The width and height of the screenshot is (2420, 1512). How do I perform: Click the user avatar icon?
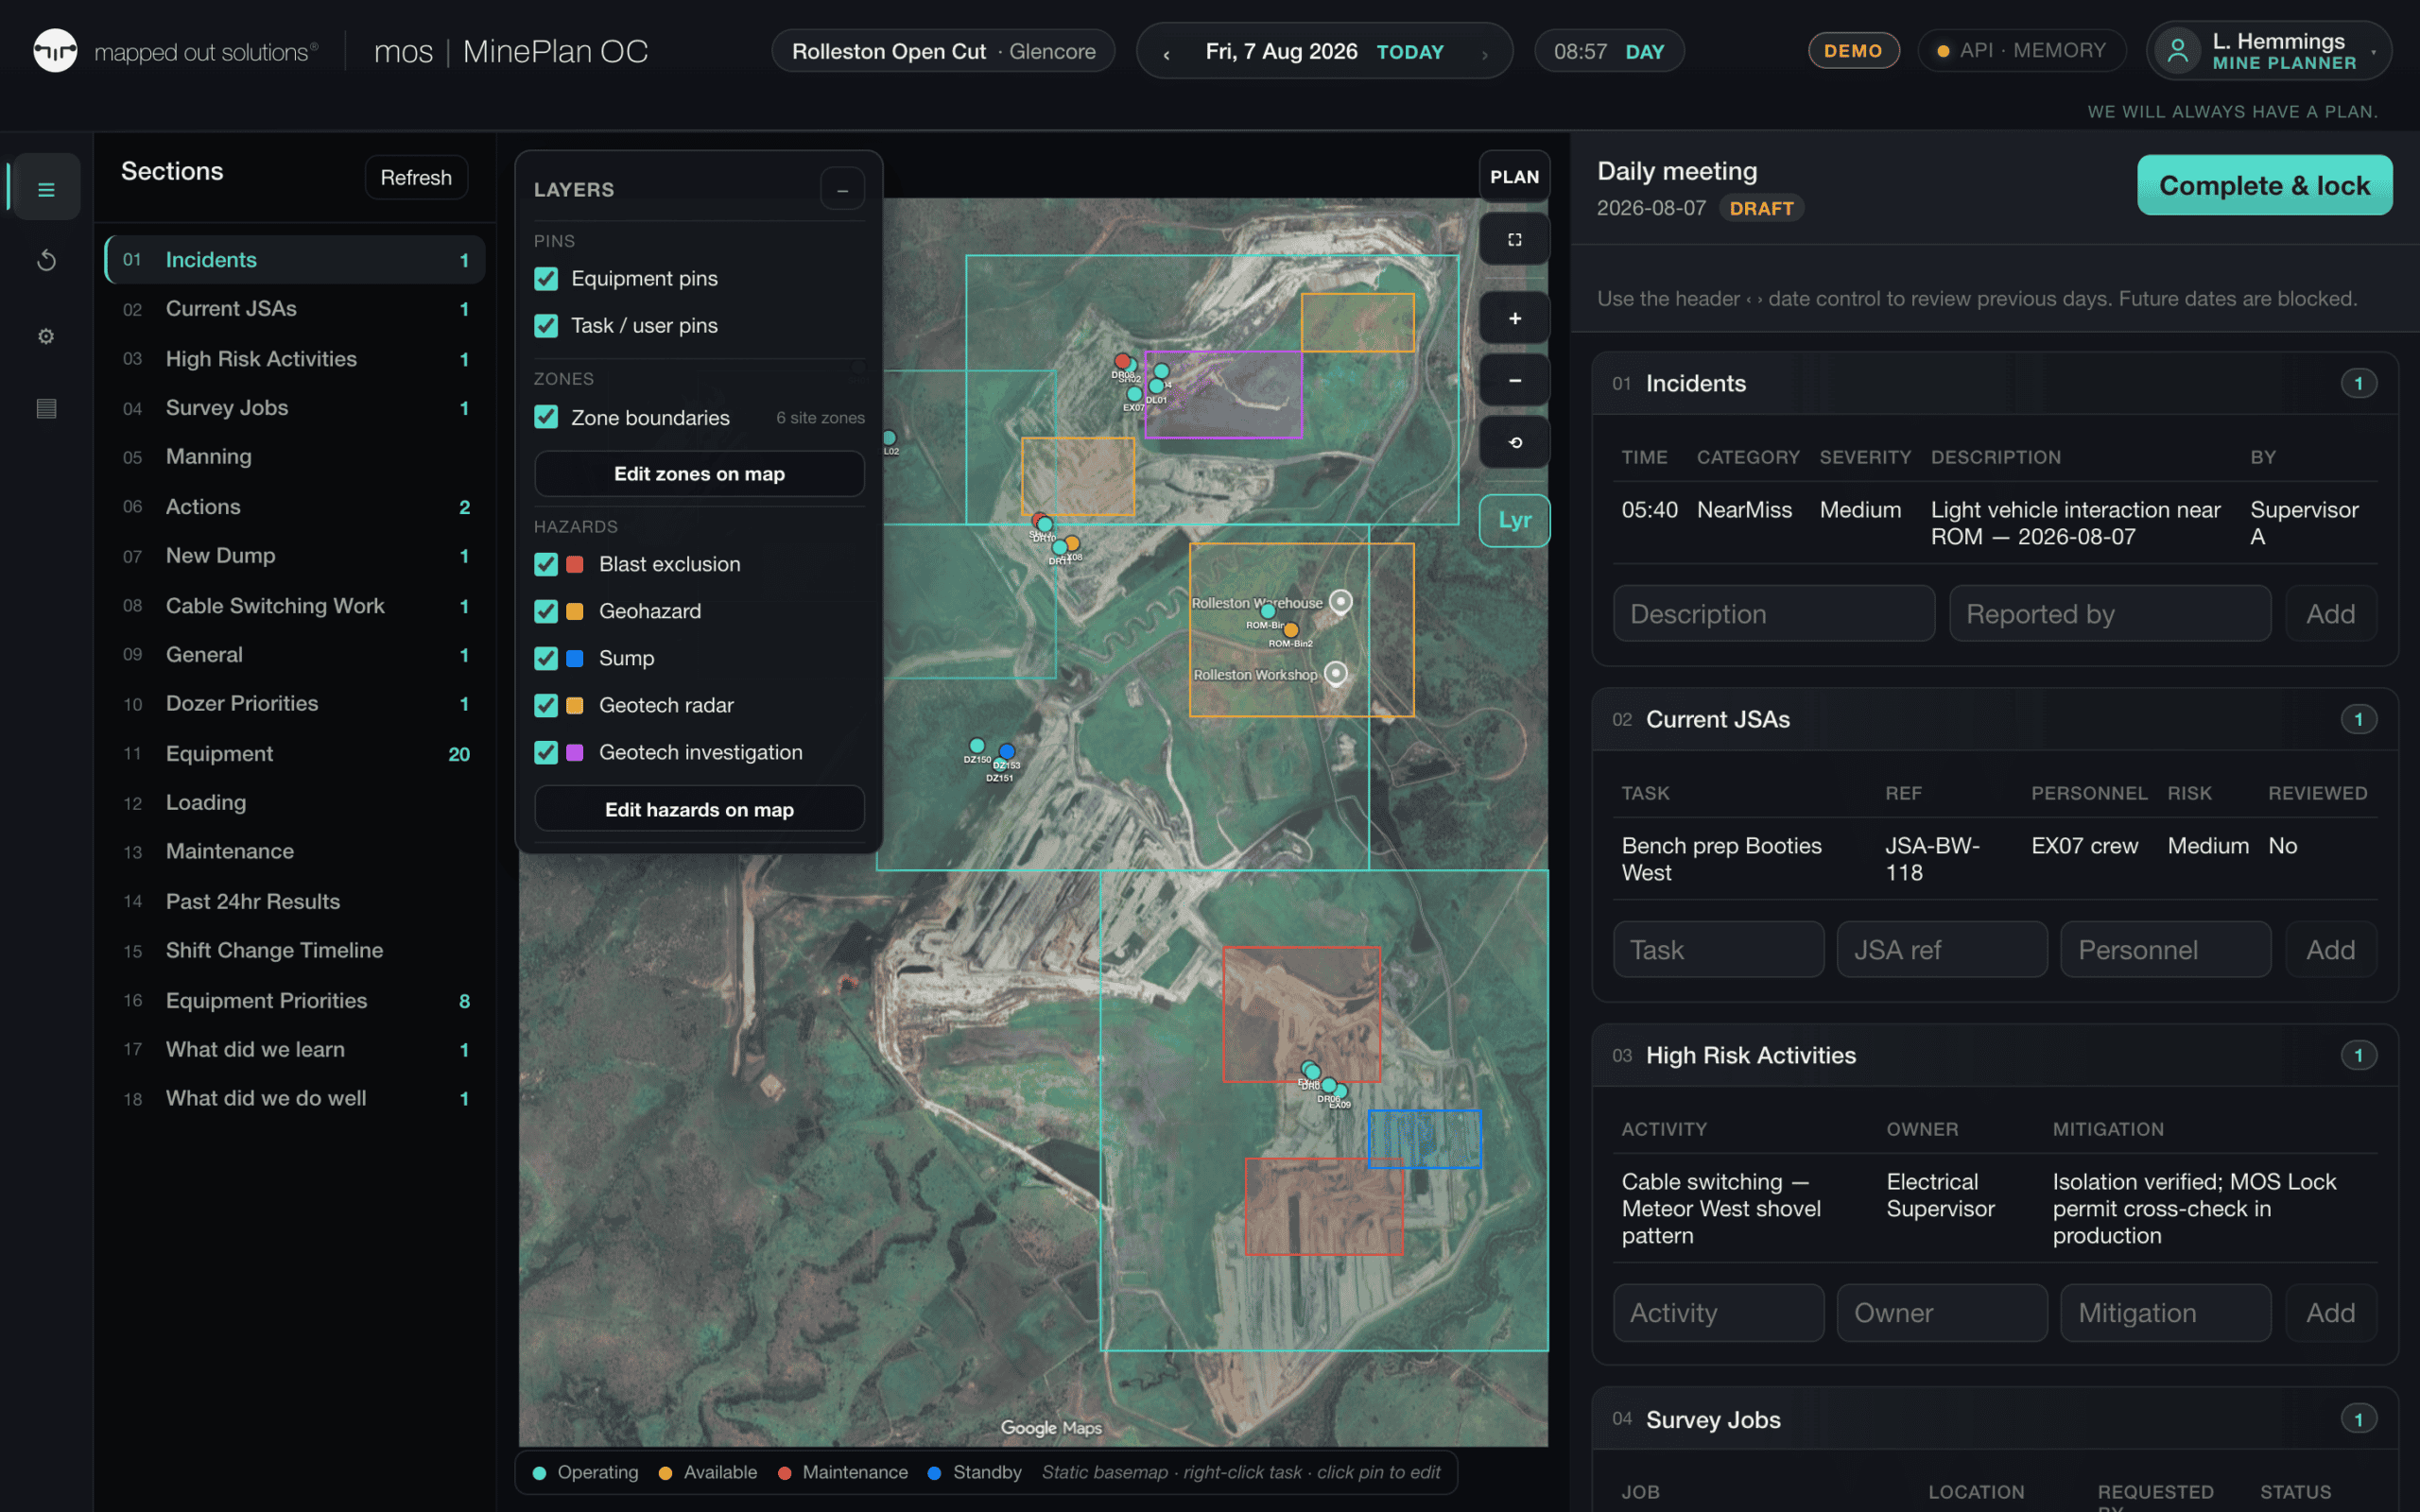click(x=2177, y=50)
